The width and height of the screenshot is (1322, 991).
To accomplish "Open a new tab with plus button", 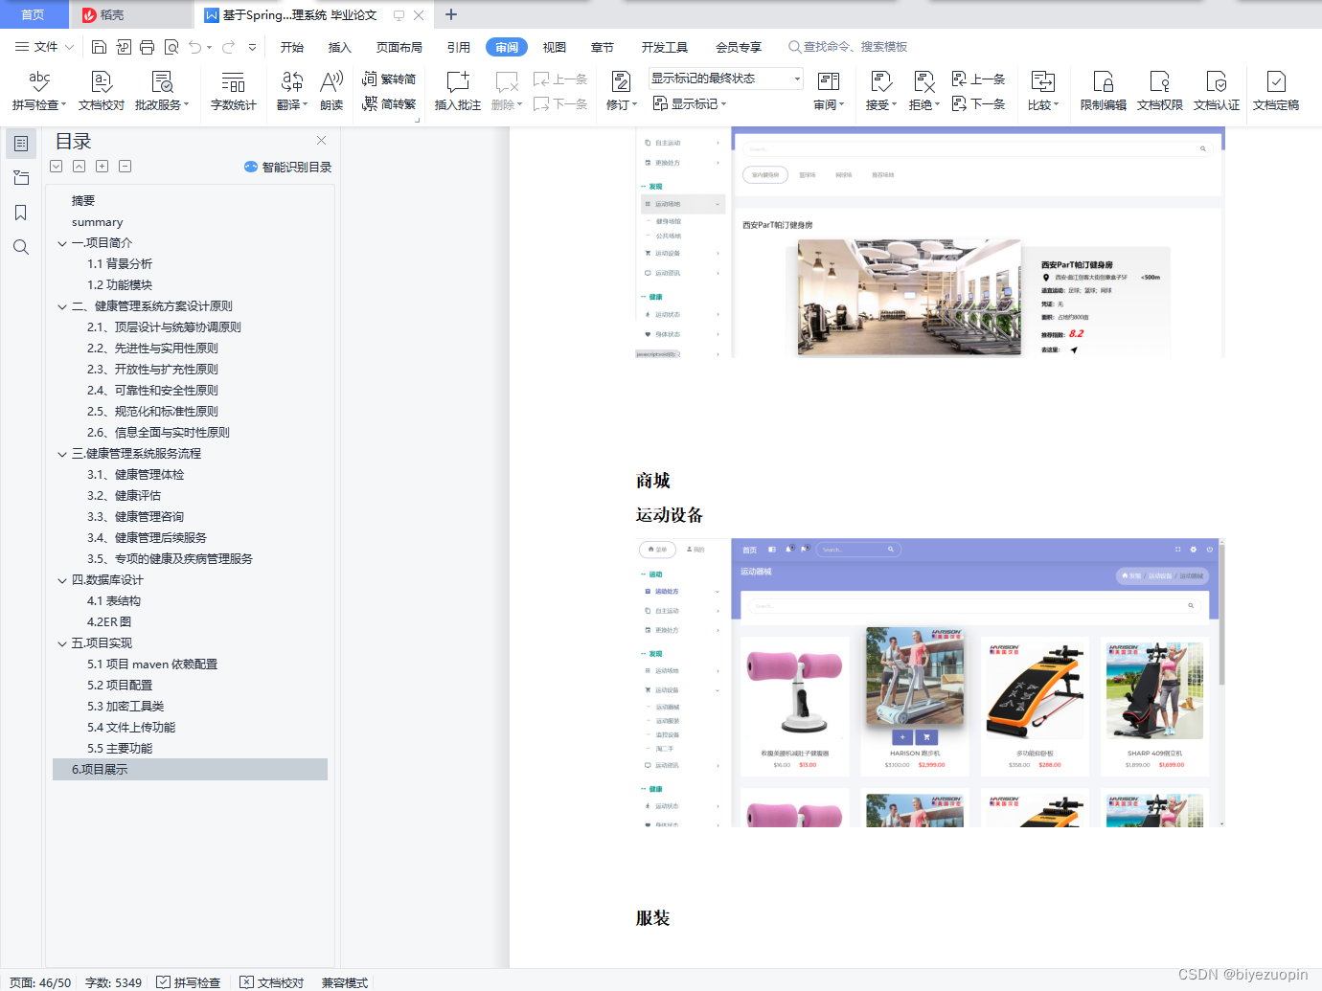I will coord(451,14).
